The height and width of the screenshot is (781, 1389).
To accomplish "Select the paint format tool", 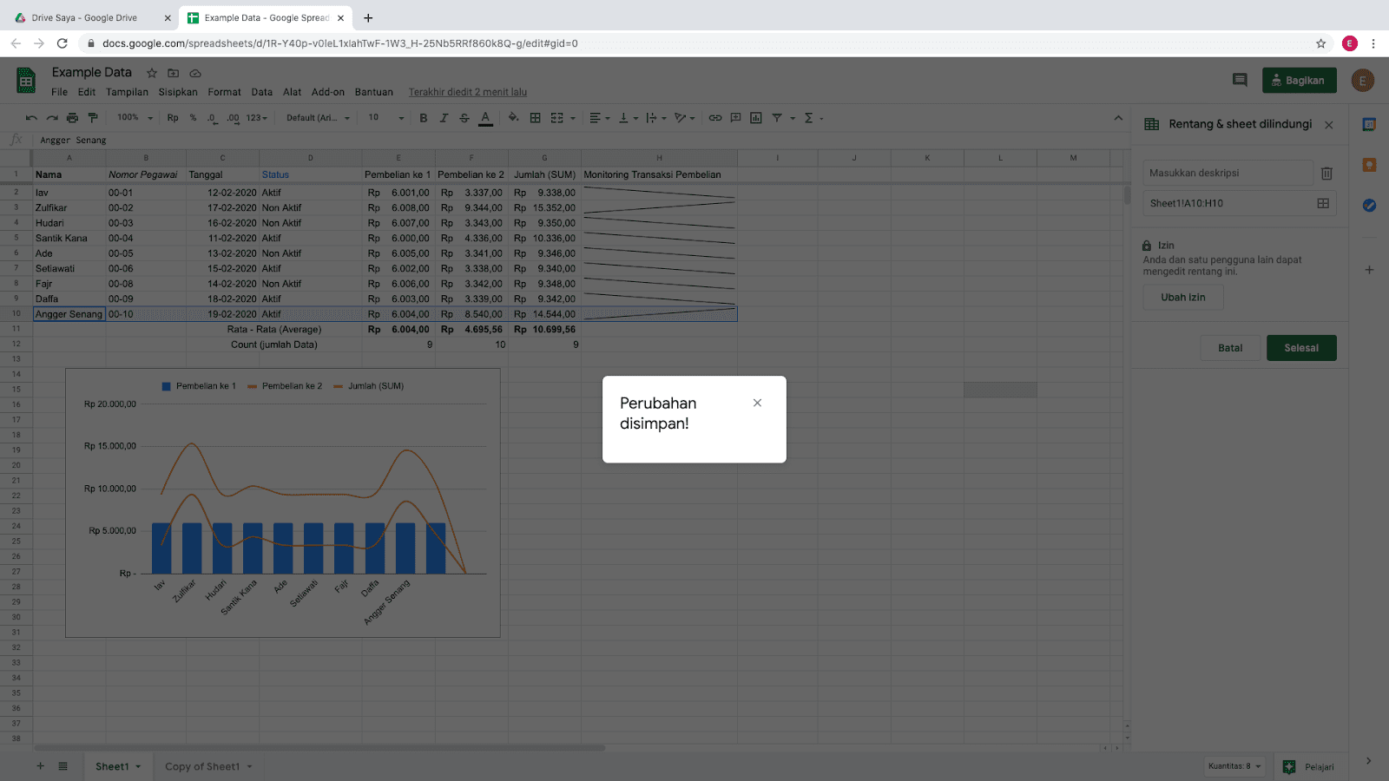I will (93, 118).
